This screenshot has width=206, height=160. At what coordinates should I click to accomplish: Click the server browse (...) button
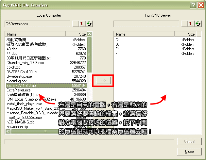(184, 24)
